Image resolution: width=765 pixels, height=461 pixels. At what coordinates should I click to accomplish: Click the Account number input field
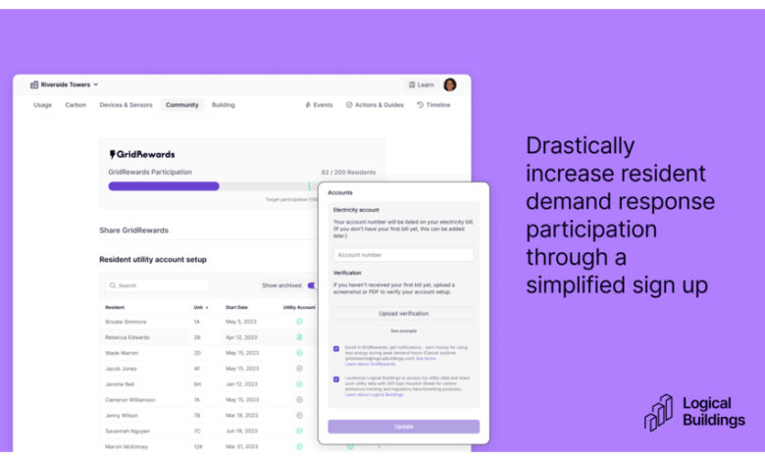(403, 255)
